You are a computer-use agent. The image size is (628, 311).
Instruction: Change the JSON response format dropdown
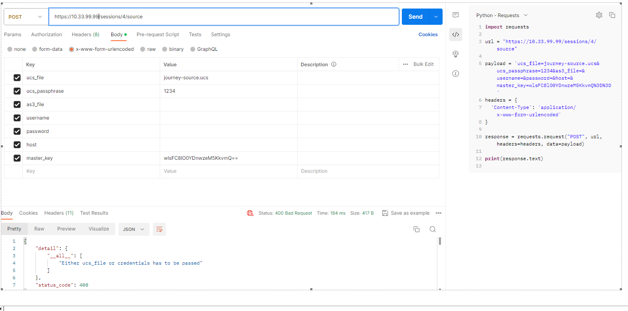(x=134, y=229)
